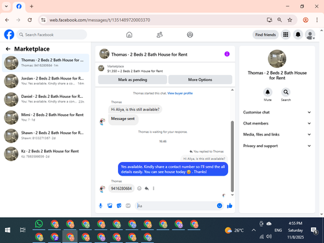React to 9416280684 message with emoji icon
Image resolution: width=324 pixels, height=243 pixels.
(x=139, y=189)
